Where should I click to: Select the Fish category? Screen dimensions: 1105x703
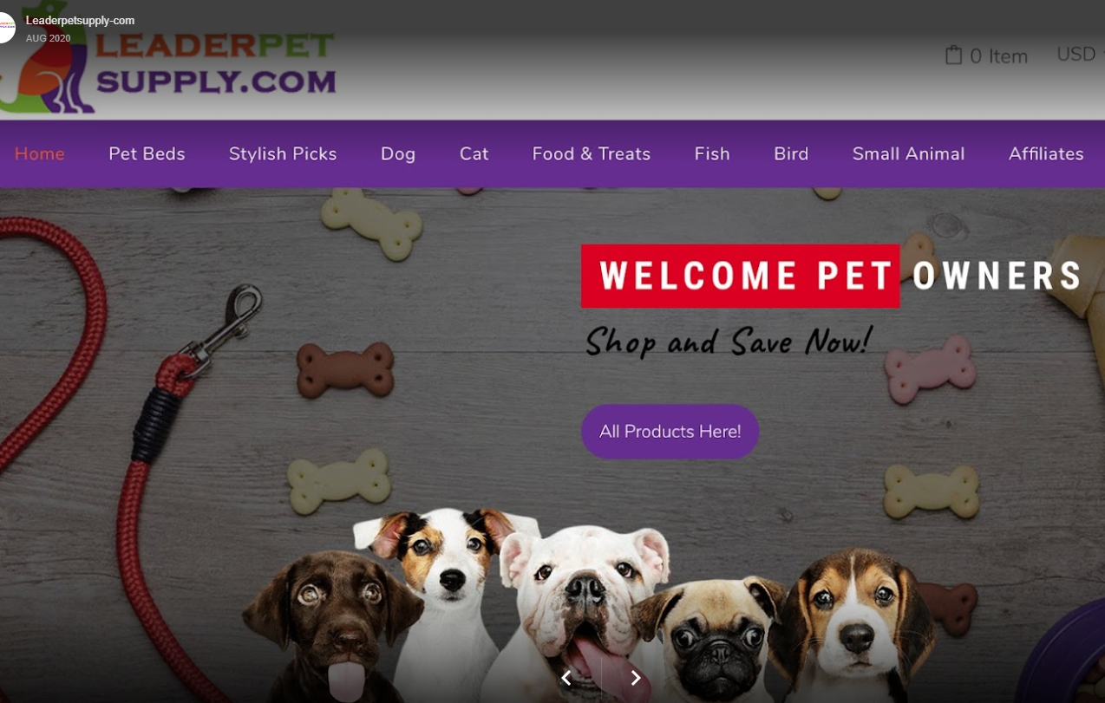[x=712, y=153]
